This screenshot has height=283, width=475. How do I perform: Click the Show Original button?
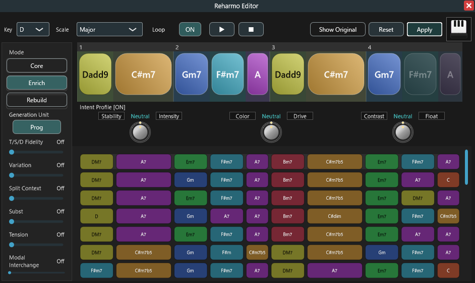pos(337,29)
